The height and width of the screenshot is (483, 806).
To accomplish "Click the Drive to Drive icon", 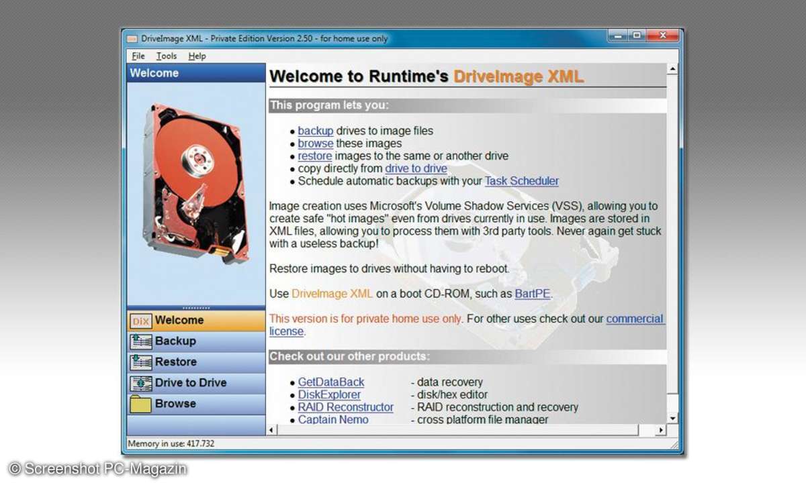I will pyautogui.click(x=140, y=383).
